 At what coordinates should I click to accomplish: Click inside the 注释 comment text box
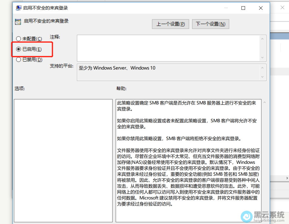pos(168,48)
